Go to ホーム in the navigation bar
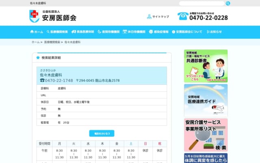Viewport: 260px width, 163px height. tap(37, 32)
